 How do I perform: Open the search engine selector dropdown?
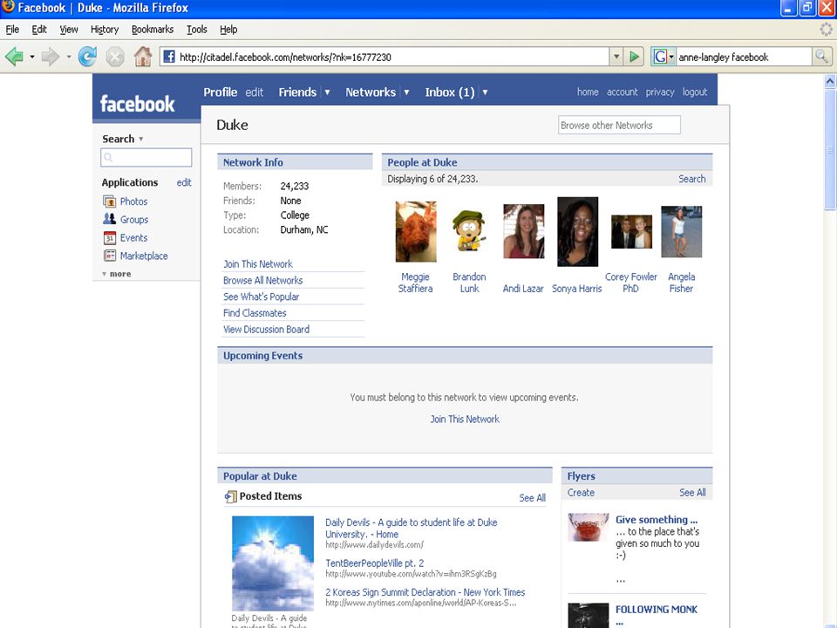click(x=671, y=57)
